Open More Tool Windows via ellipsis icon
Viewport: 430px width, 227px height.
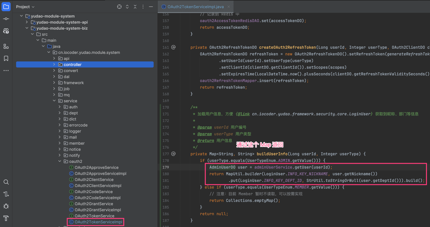point(6,71)
